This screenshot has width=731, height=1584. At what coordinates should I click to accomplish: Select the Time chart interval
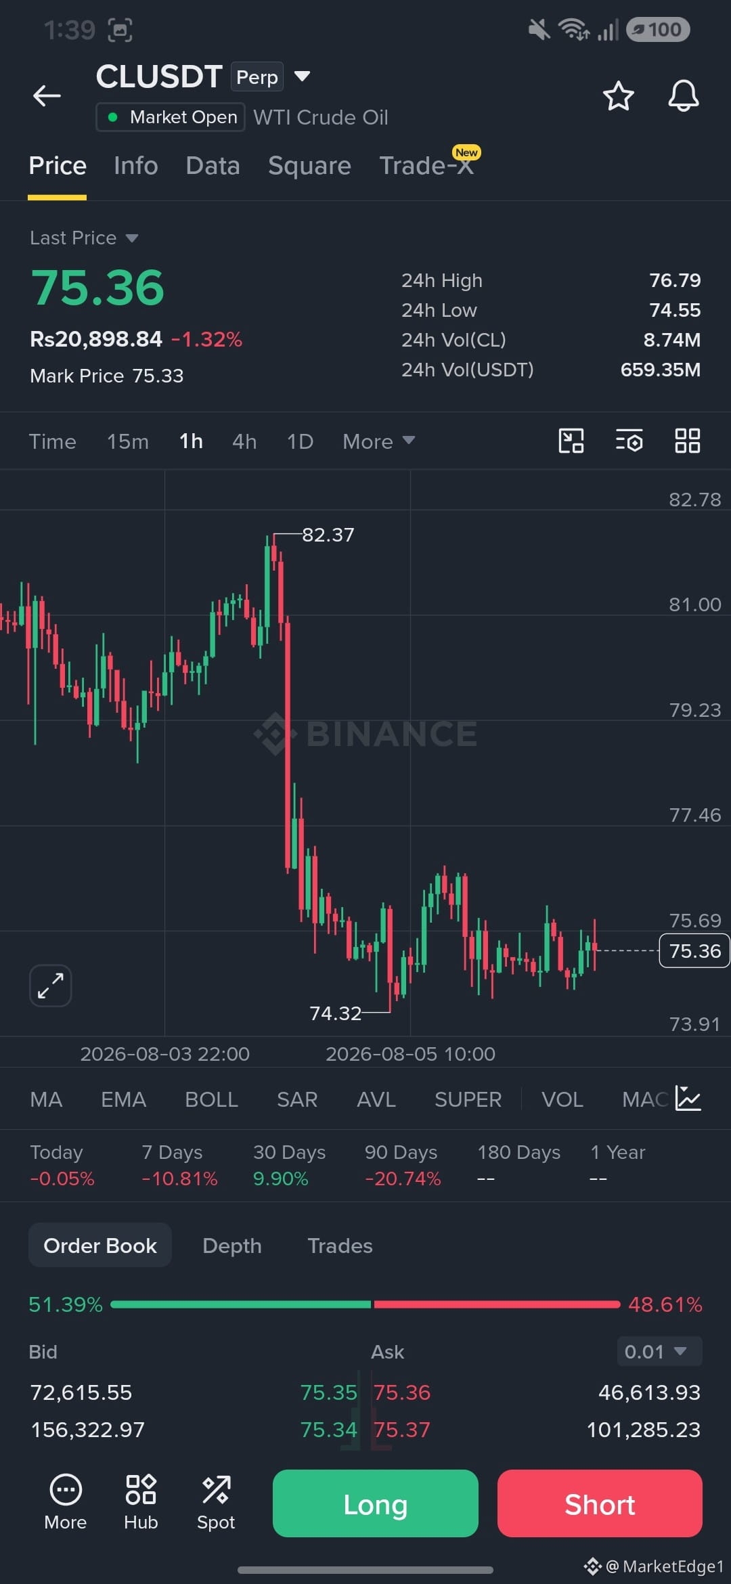(x=52, y=441)
